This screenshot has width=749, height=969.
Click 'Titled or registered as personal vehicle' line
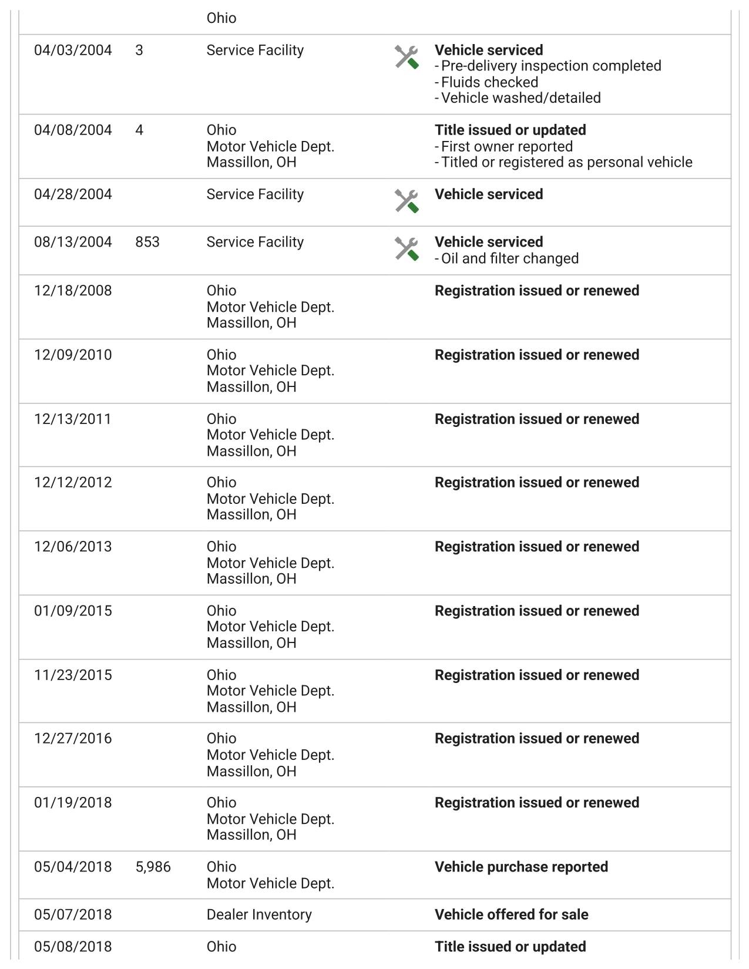[563, 163]
